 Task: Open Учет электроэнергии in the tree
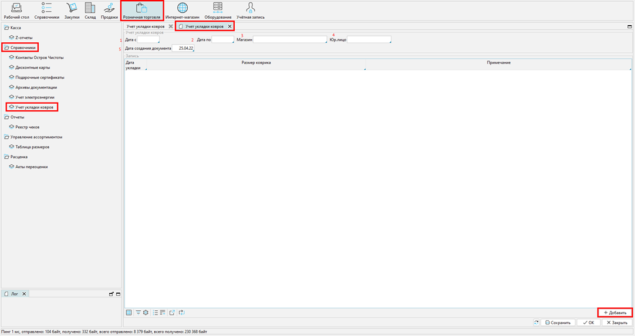coord(35,97)
